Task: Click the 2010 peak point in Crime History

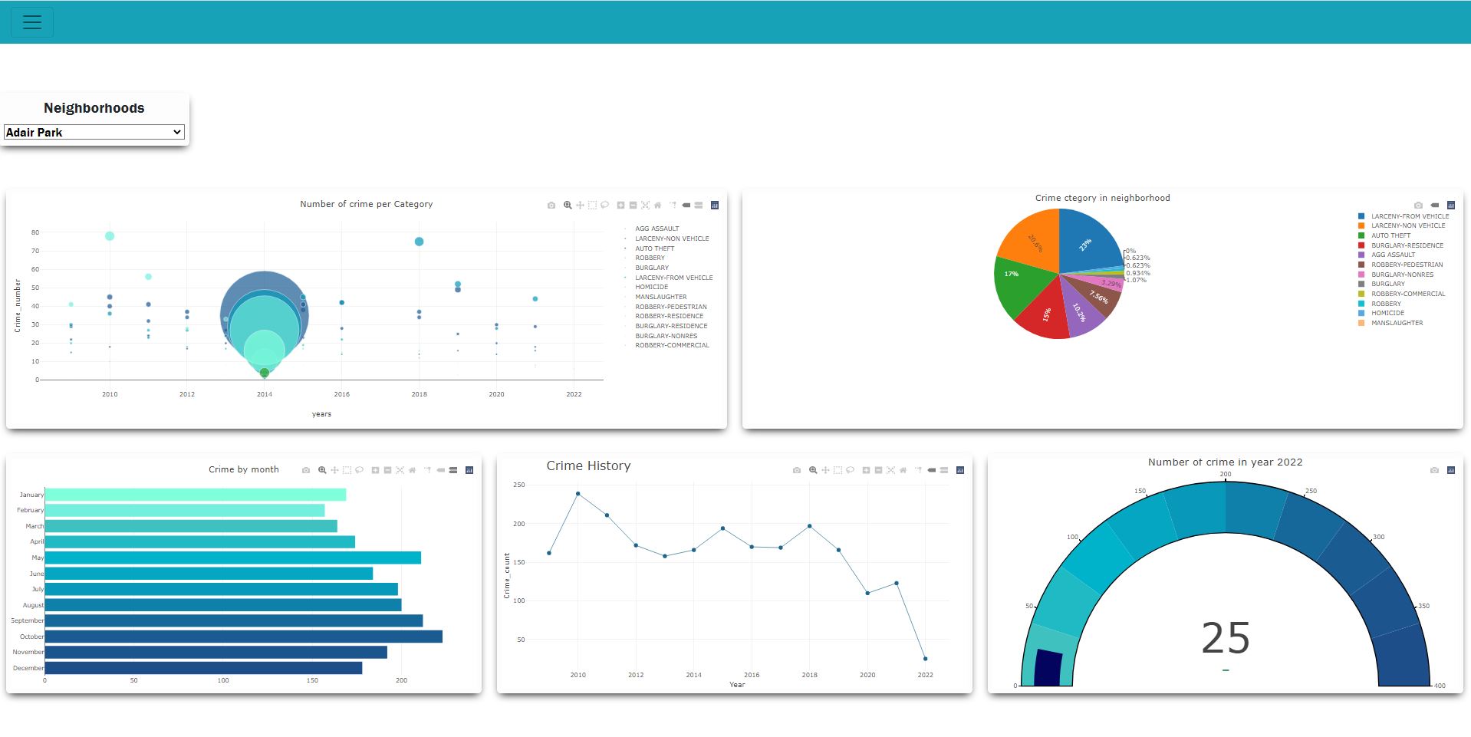Action: pos(578,494)
